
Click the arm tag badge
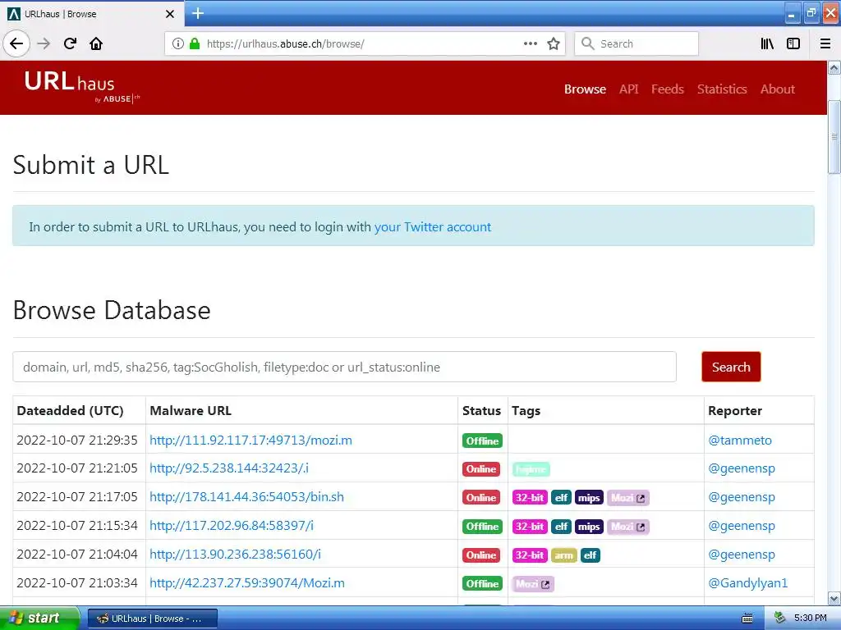[563, 555]
